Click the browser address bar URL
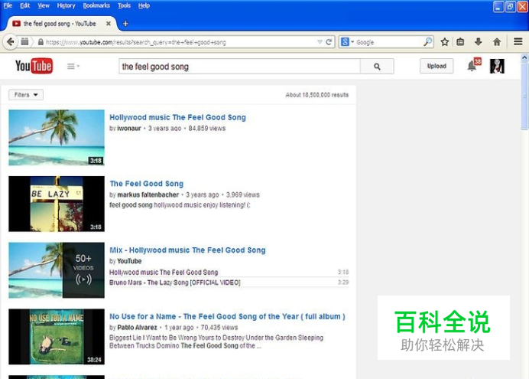 (x=136, y=42)
